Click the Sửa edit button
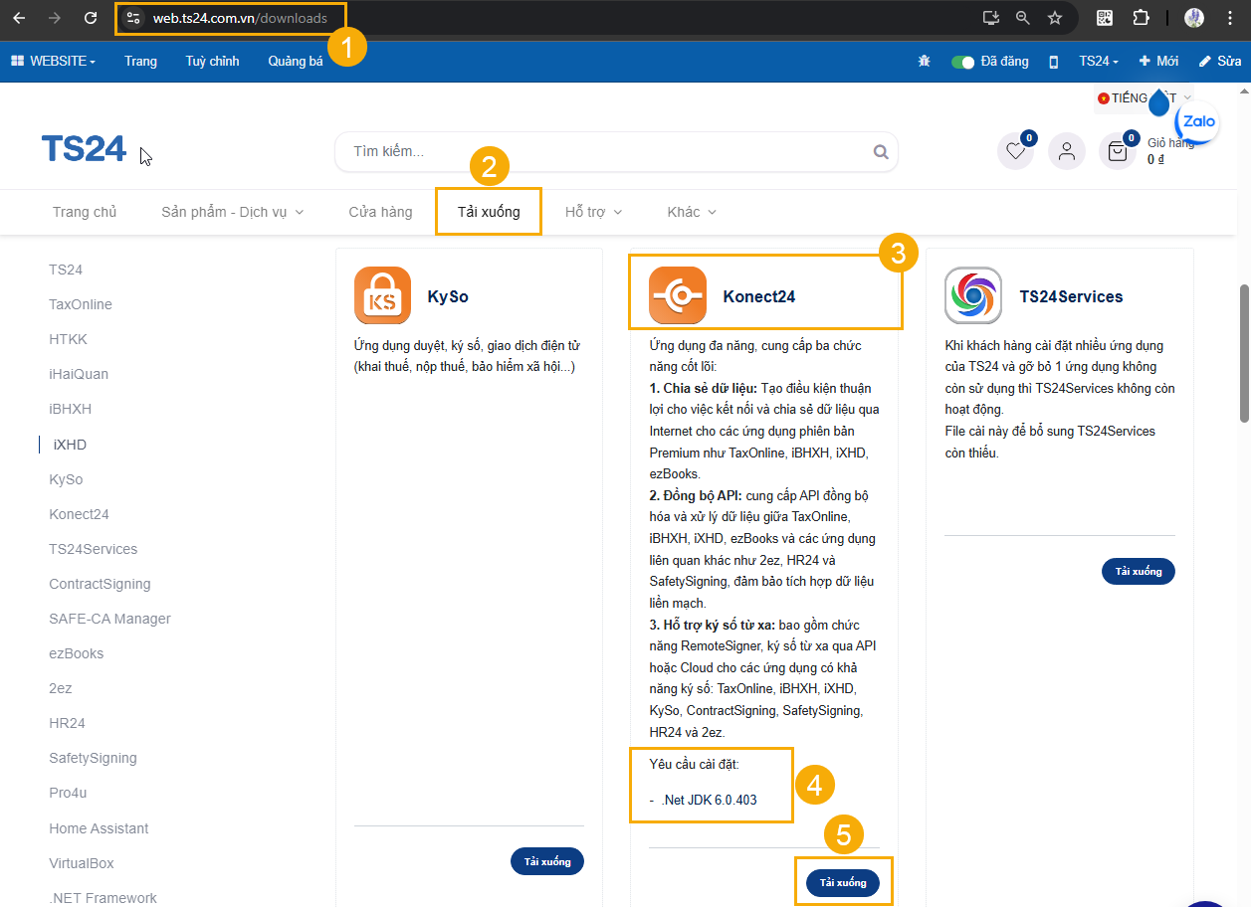Viewport: 1251px width, 907px height. 1220,62
